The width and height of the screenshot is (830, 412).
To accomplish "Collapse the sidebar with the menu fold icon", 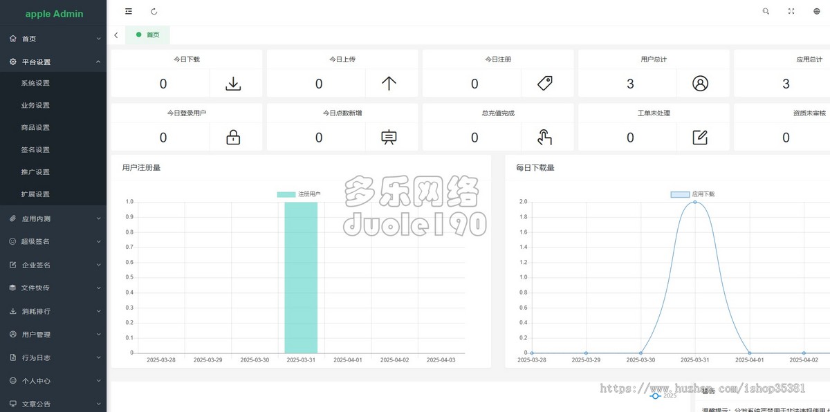I will [x=129, y=11].
